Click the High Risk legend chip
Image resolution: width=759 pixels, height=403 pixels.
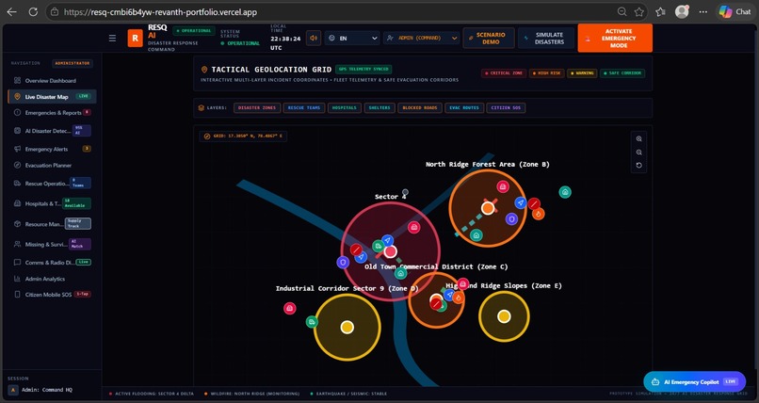pyautogui.click(x=546, y=73)
